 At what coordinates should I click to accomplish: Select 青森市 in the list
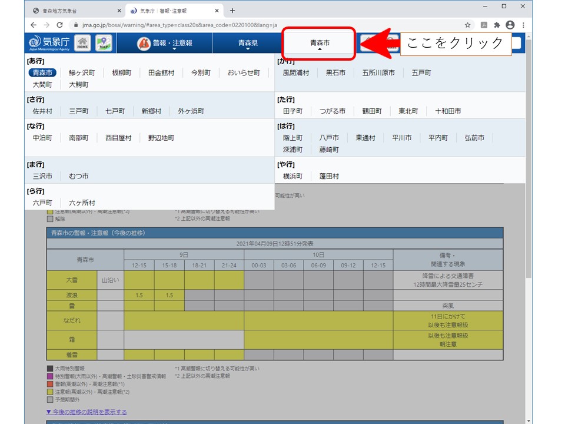[42, 72]
